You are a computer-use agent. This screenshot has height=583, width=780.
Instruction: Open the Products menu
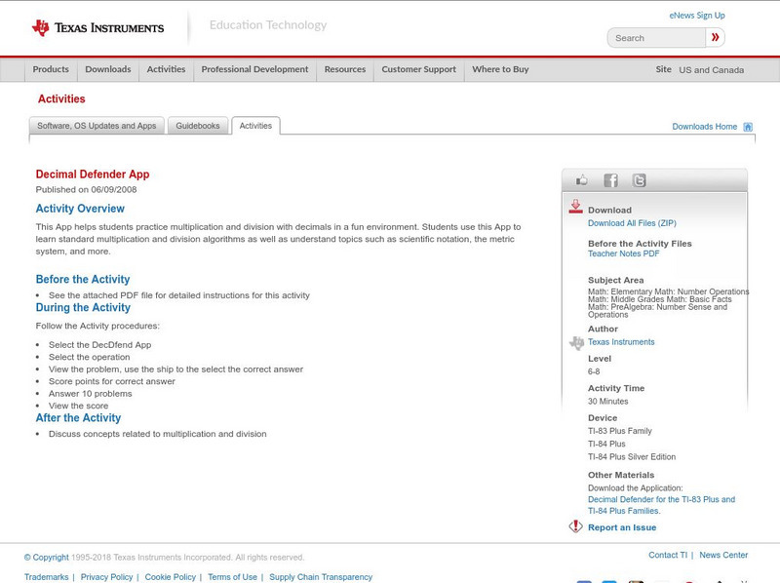pyautogui.click(x=51, y=69)
